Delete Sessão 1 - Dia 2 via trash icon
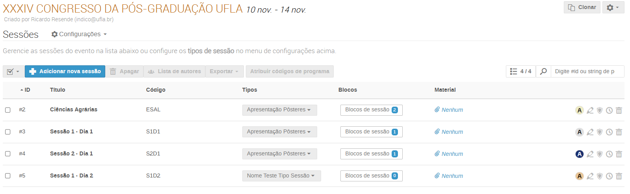630x194 pixels. pos(619,176)
